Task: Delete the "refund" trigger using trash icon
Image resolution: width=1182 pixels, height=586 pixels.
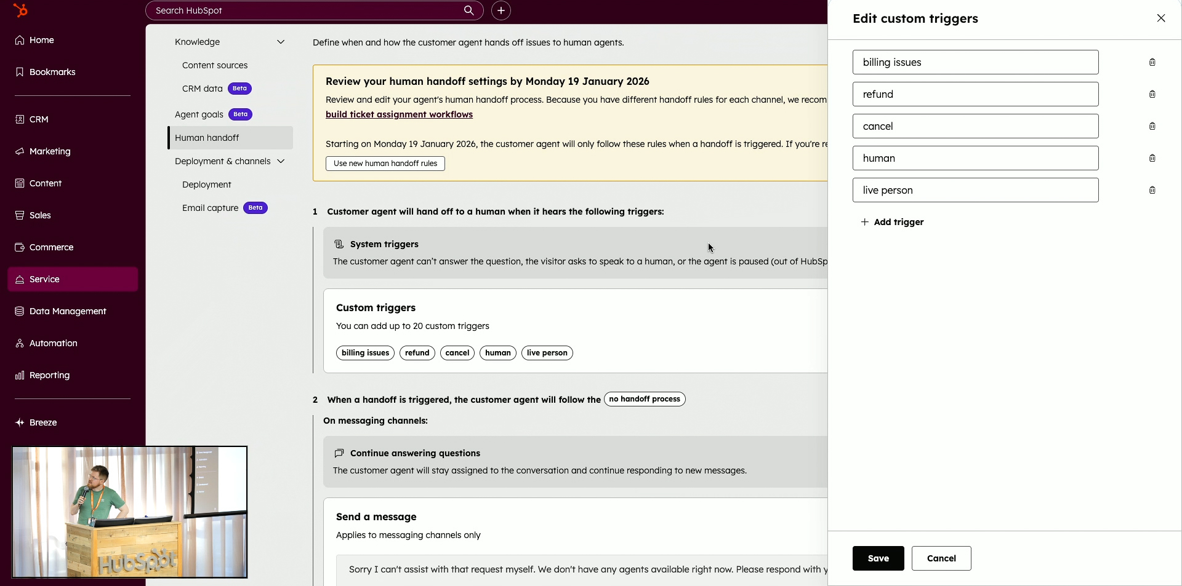Action: click(x=1152, y=94)
